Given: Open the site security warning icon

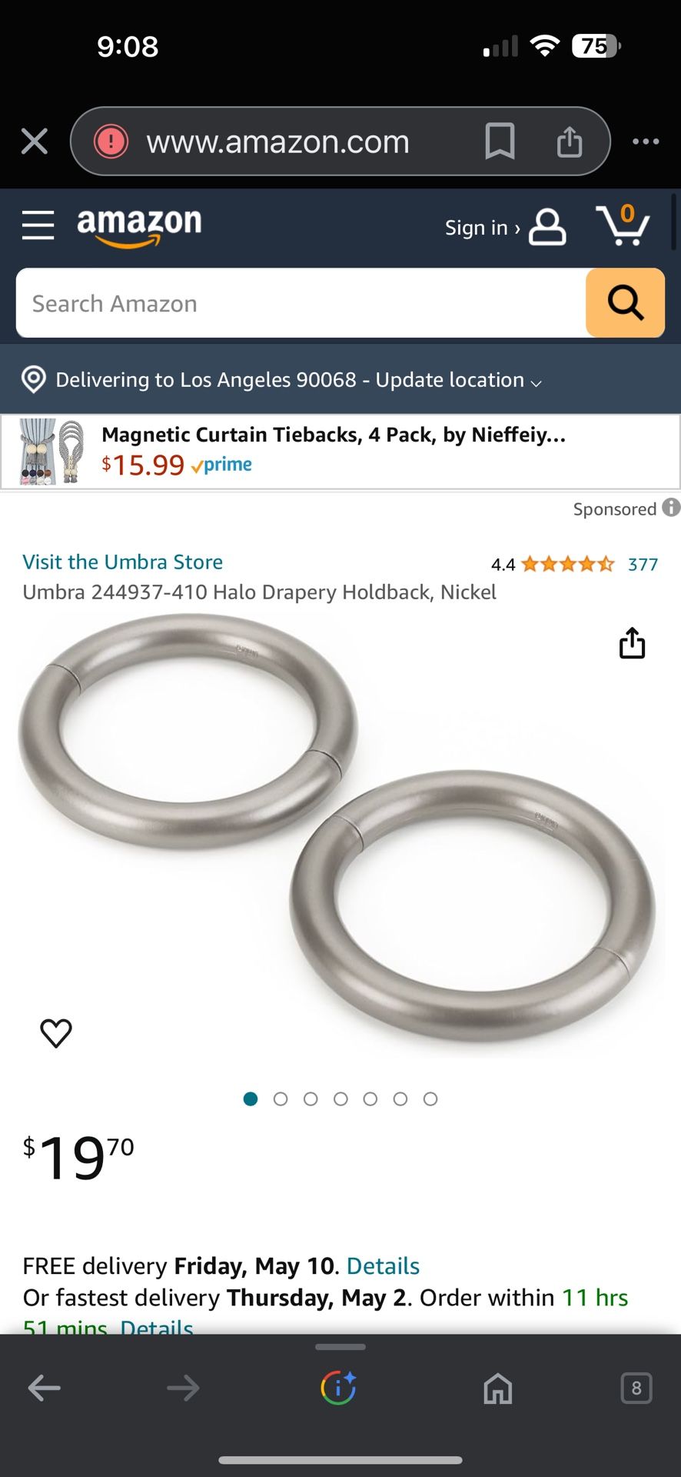Looking at the screenshot, I should point(111,142).
